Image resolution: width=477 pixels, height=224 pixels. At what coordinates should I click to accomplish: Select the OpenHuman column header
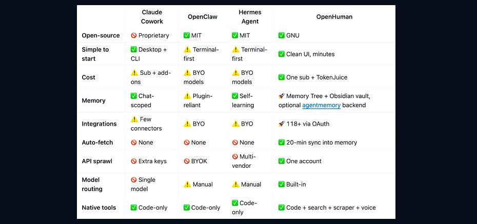pyautogui.click(x=334, y=17)
